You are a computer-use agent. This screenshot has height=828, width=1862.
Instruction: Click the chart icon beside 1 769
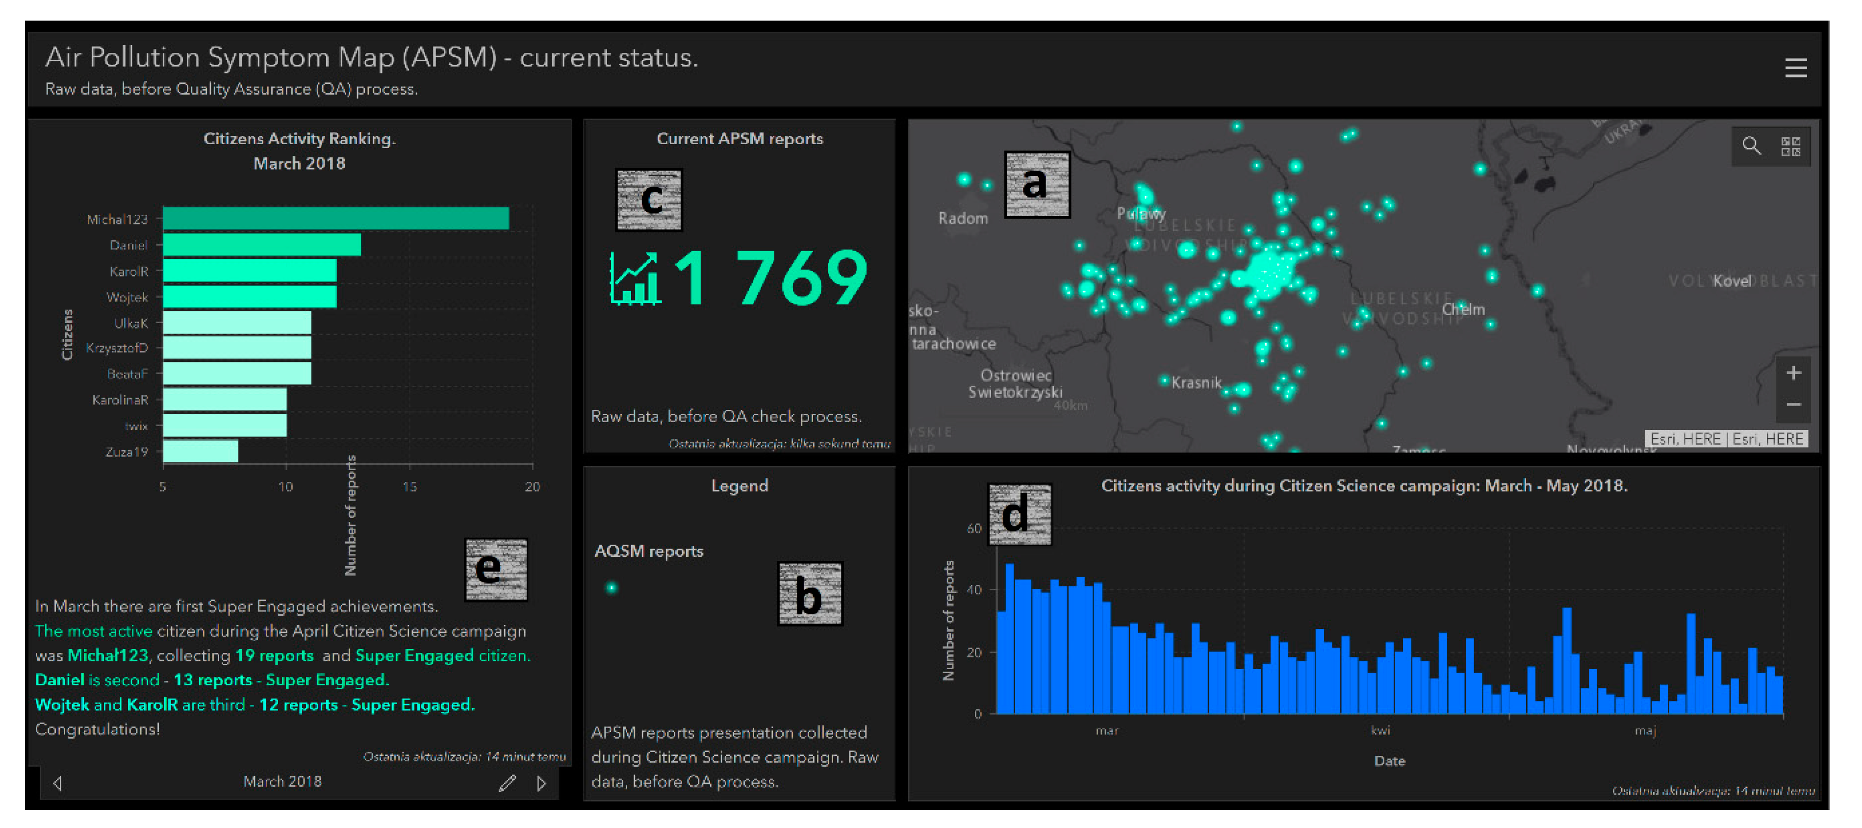(634, 279)
